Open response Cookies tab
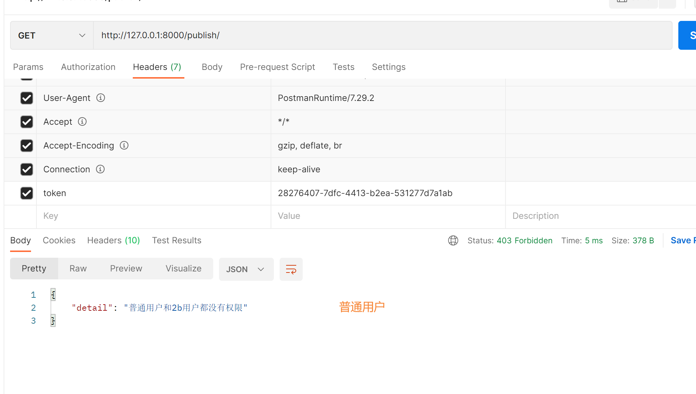Screen dimensions: 696x394 coord(59,240)
